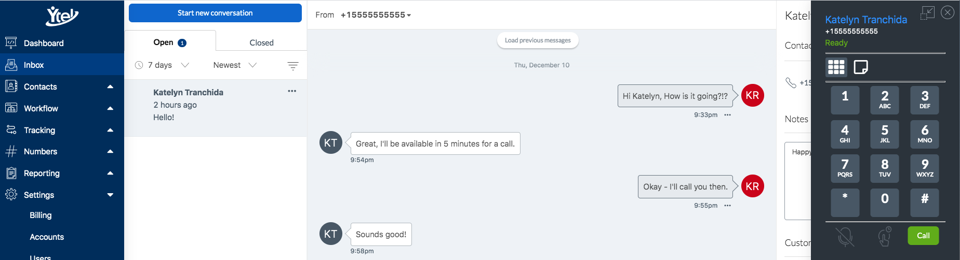This screenshot has height=260, width=960.
Task: Click the dialpad grid icon
Action: (836, 67)
